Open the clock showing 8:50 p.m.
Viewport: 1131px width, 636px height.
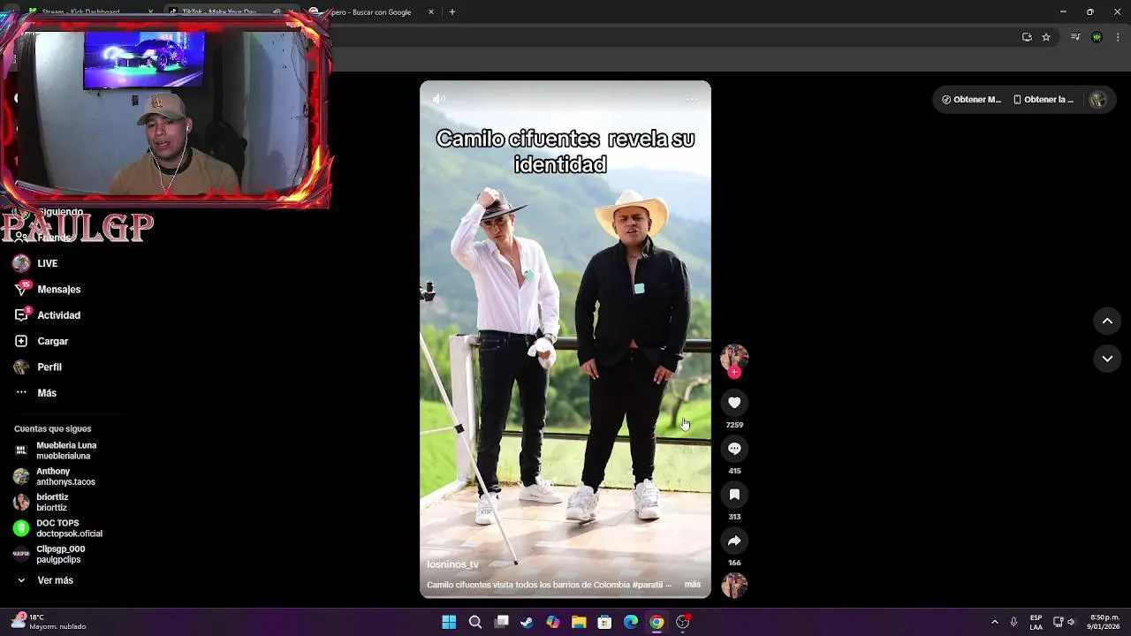tap(1104, 622)
